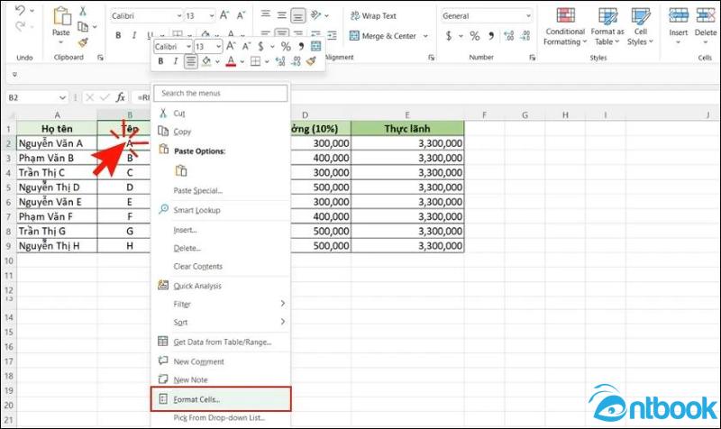This screenshot has width=721, height=429.
Task: Toggle Bold on the mini toolbar
Action: 160,61
